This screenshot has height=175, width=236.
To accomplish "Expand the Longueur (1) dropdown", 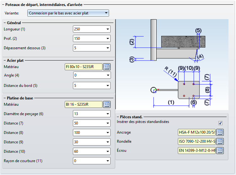I will tap(108, 29).
